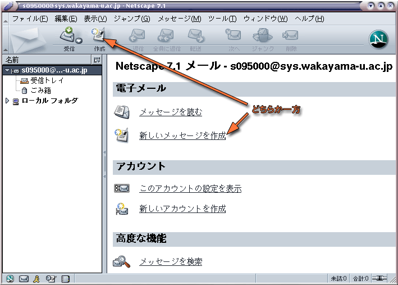Open the ファイル(F) menu
Image resolution: width=398 pixels, height=285 pixels.
[30, 19]
